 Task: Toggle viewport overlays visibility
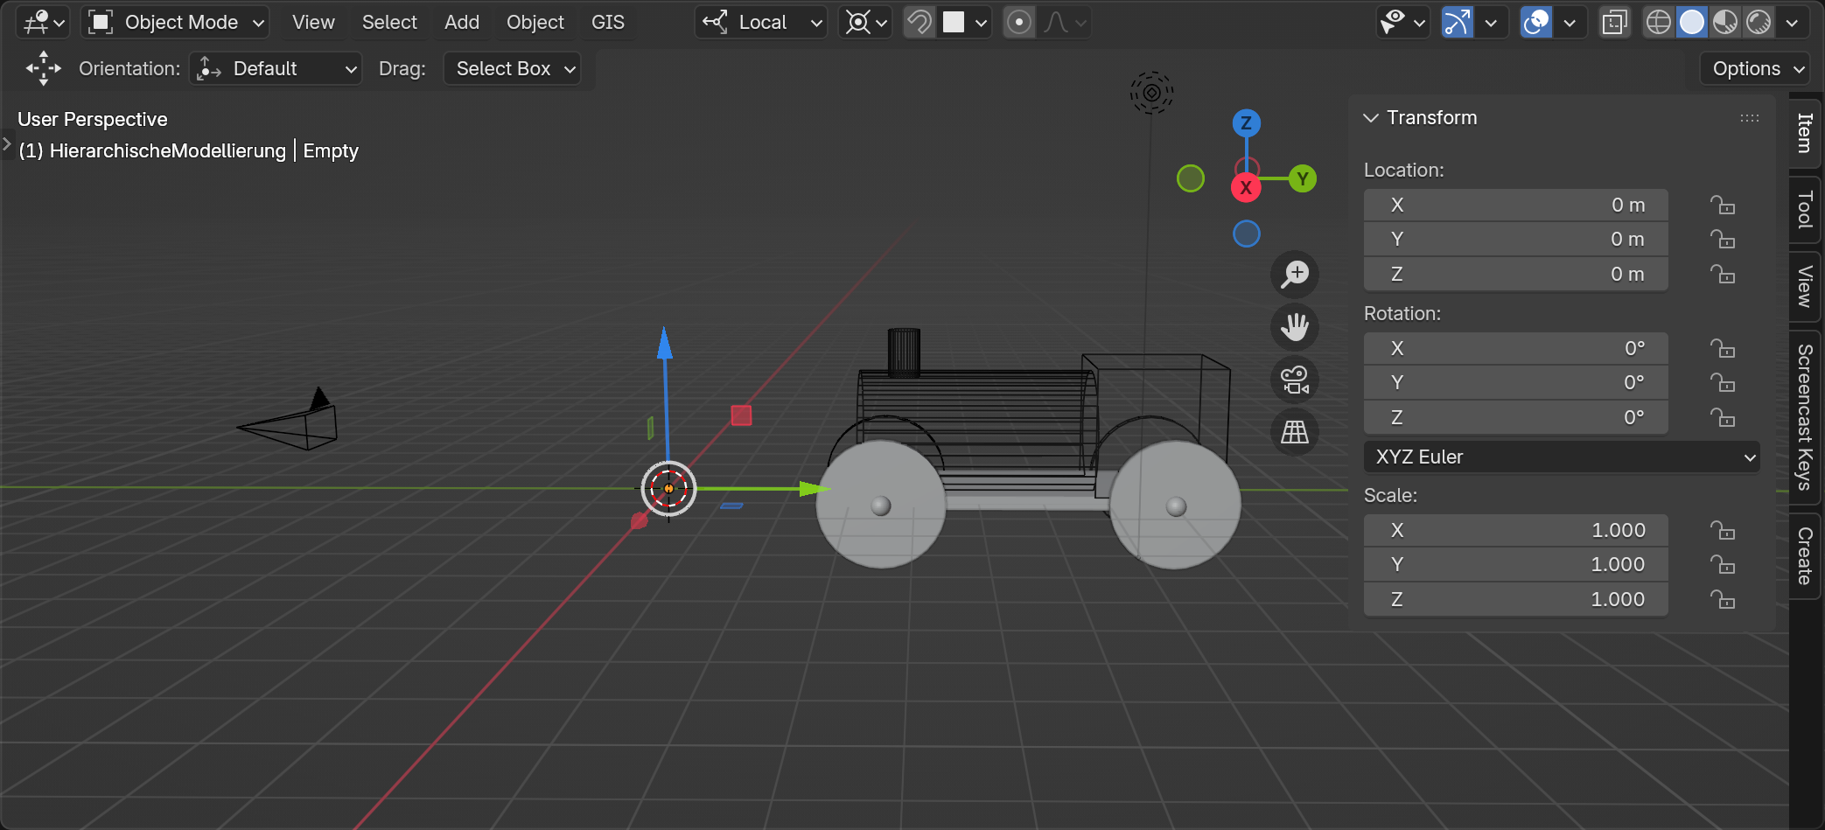[1536, 22]
